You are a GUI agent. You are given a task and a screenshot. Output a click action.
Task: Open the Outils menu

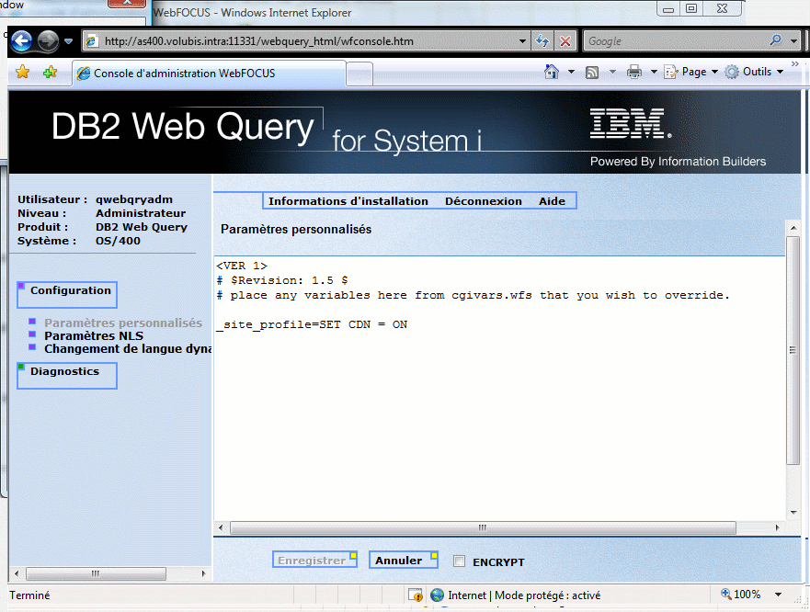coord(754,72)
